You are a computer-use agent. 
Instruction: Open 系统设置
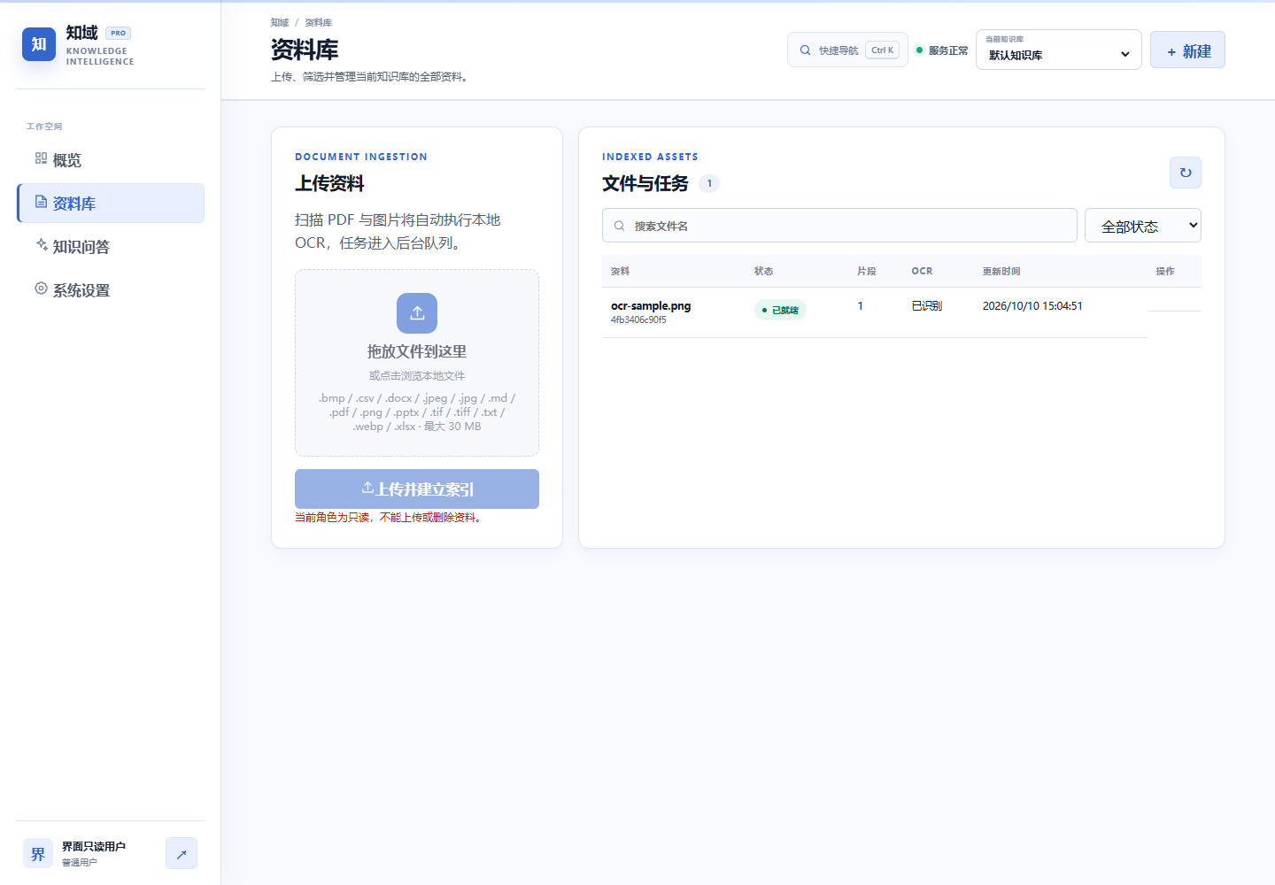pos(111,290)
